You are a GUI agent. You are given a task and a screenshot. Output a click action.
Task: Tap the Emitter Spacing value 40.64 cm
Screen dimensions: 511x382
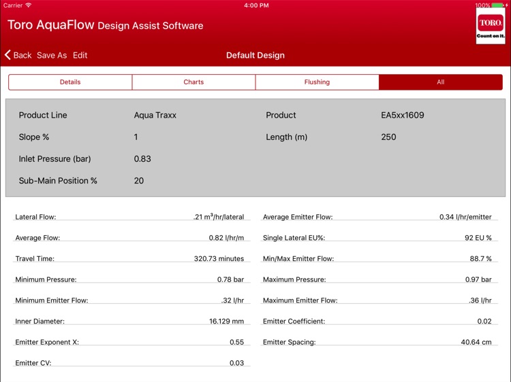tap(476, 342)
